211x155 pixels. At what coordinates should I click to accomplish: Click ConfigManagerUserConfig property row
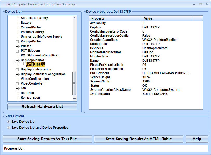pos(146,36)
